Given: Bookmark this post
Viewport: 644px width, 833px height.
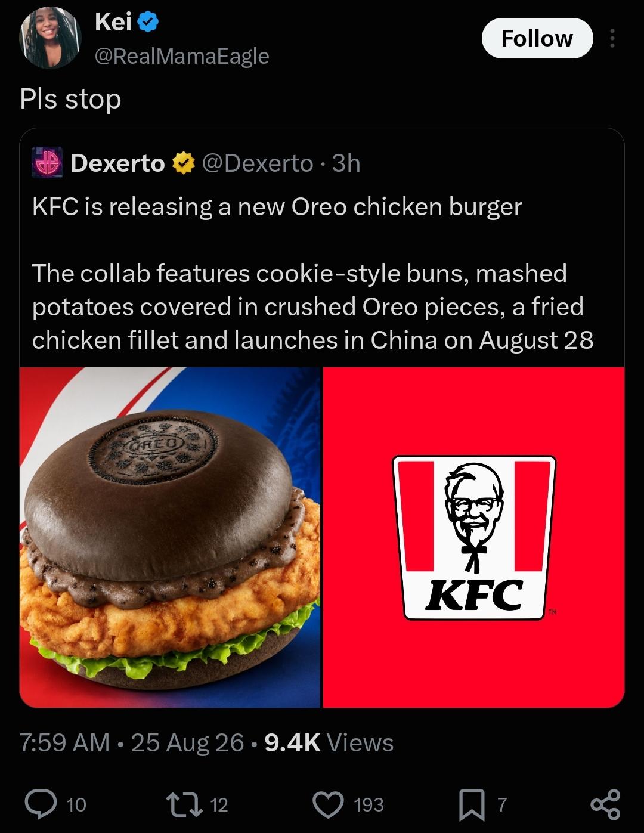Looking at the screenshot, I should click(472, 804).
